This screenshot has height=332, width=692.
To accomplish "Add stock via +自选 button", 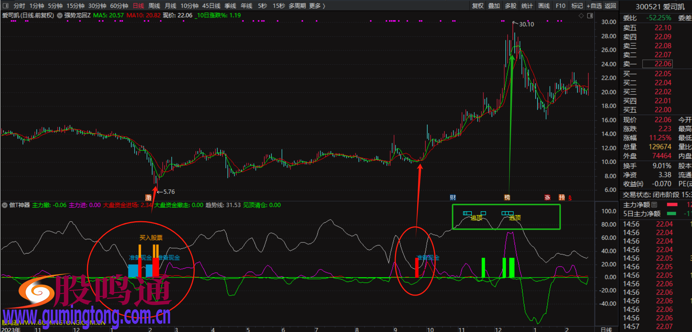I will pyautogui.click(x=594, y=6).
